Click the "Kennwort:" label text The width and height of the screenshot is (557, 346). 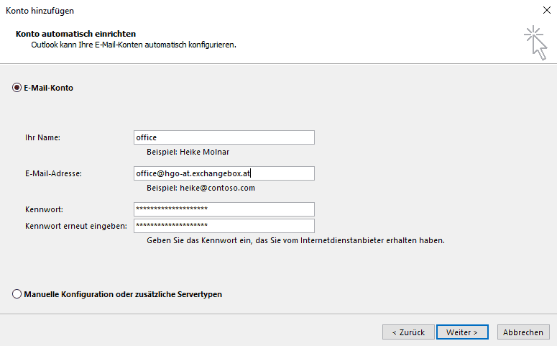pos(44,209)
